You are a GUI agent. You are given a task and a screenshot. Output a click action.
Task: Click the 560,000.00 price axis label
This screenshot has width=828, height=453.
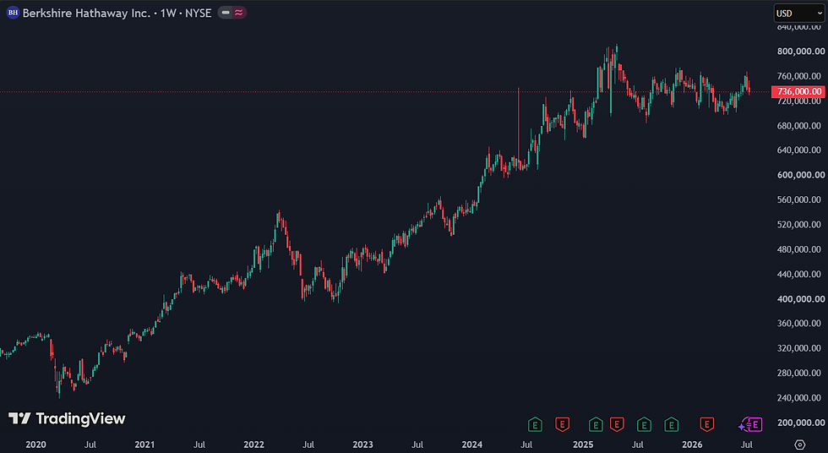801,199
